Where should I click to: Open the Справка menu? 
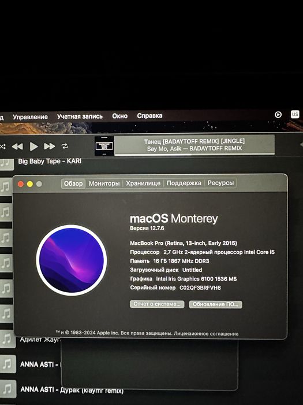point(149,116)
